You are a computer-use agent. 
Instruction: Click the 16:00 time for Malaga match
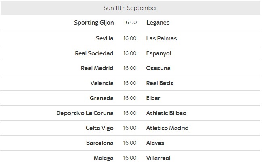pyautogui.click(x=130, y=158)
